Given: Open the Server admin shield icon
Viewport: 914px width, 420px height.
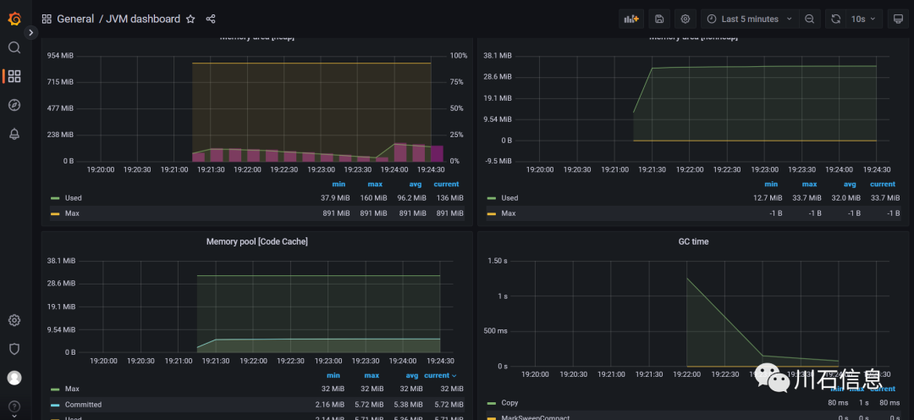Looking at the screenshot, I should tap(14, 349).
